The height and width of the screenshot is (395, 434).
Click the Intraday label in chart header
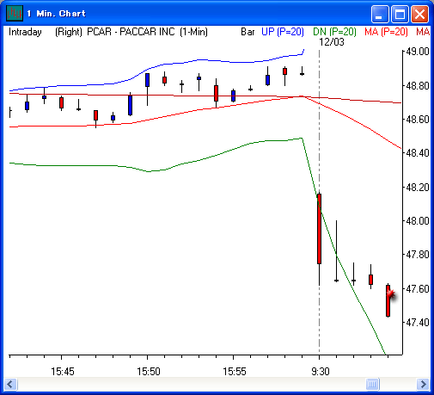click(25, 32)
